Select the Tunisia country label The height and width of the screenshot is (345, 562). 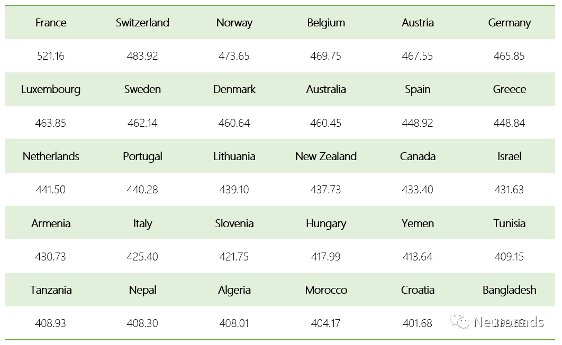[509, 223]
